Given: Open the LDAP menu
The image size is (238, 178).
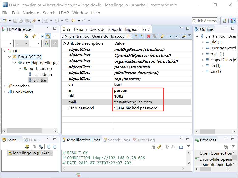Looking at the screenshot, I should (x=64, y=13).
